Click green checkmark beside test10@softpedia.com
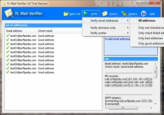 pos(8,72)
